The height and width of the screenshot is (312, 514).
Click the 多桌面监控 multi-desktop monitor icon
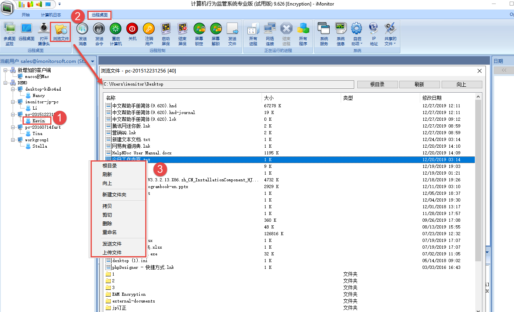click(9, 33)
